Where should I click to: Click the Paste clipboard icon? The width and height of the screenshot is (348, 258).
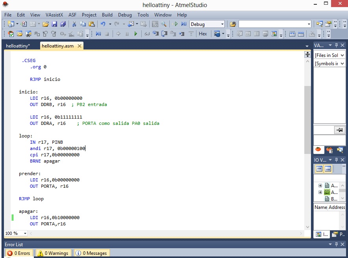pyautogui.click(x=92, y=24)
